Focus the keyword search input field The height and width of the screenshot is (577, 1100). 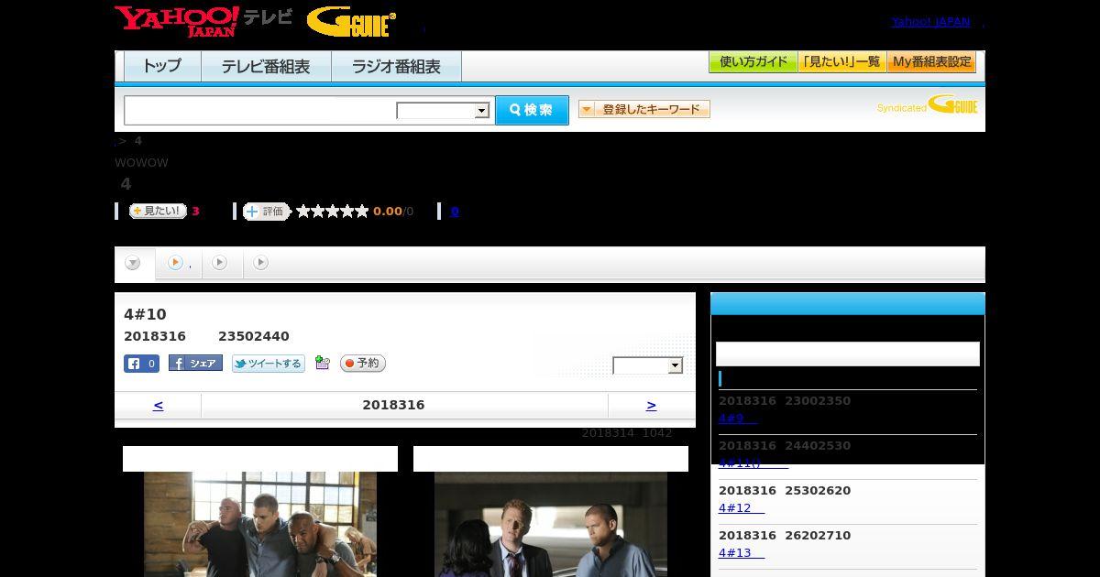260,110
